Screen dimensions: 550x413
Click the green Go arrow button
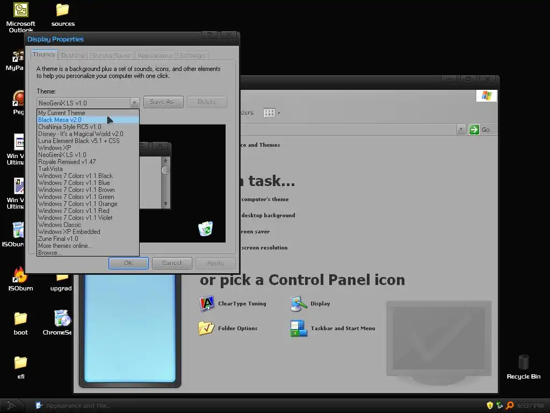coord(474,130)
